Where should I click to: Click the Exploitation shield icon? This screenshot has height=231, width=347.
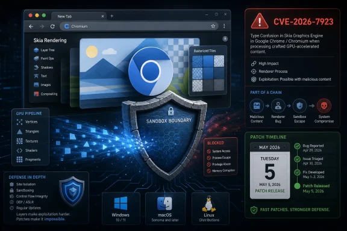coord(254,79)
